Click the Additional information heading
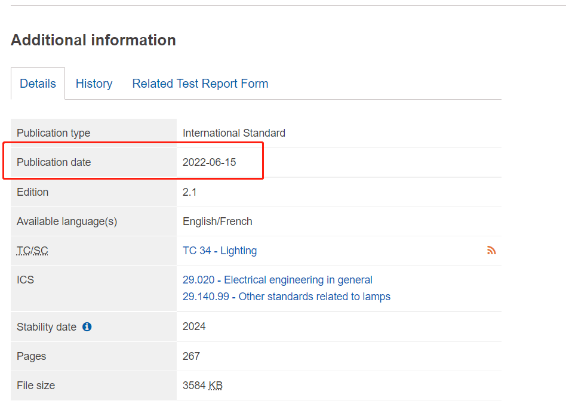The width and height of the screenshot is (566, 407). tap(93, 40)
